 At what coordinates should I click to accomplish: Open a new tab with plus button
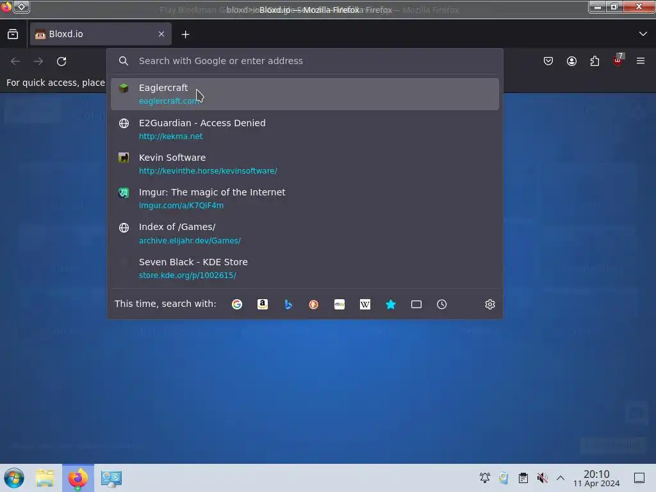tap(185, 35)
